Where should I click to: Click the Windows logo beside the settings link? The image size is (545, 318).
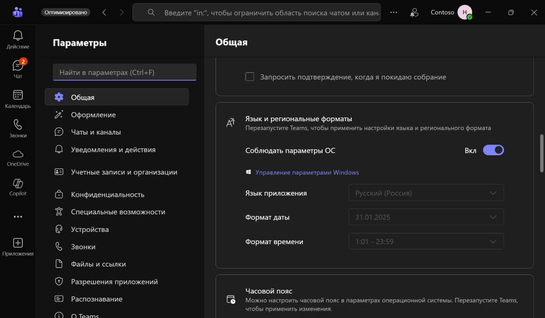coord(248,172)
